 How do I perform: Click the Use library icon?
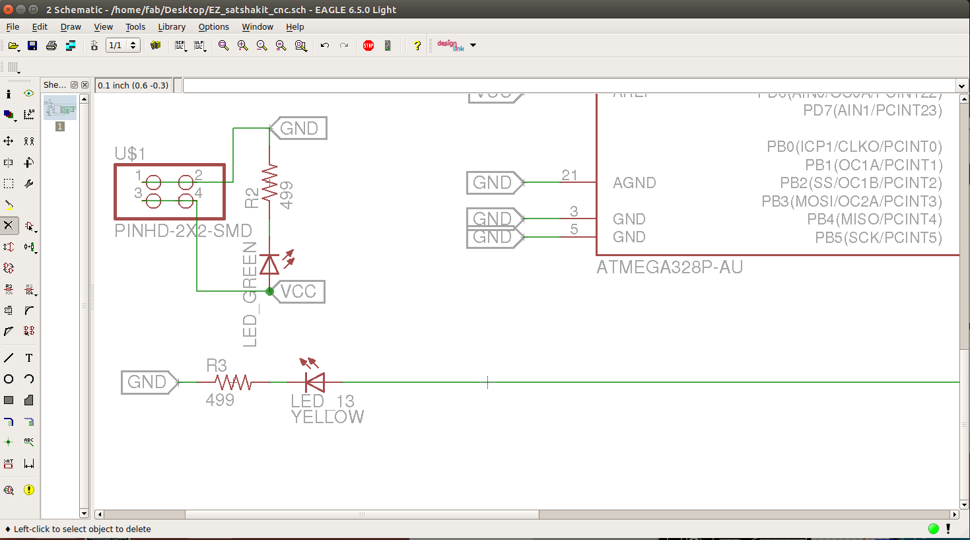[x=156, y=46]
